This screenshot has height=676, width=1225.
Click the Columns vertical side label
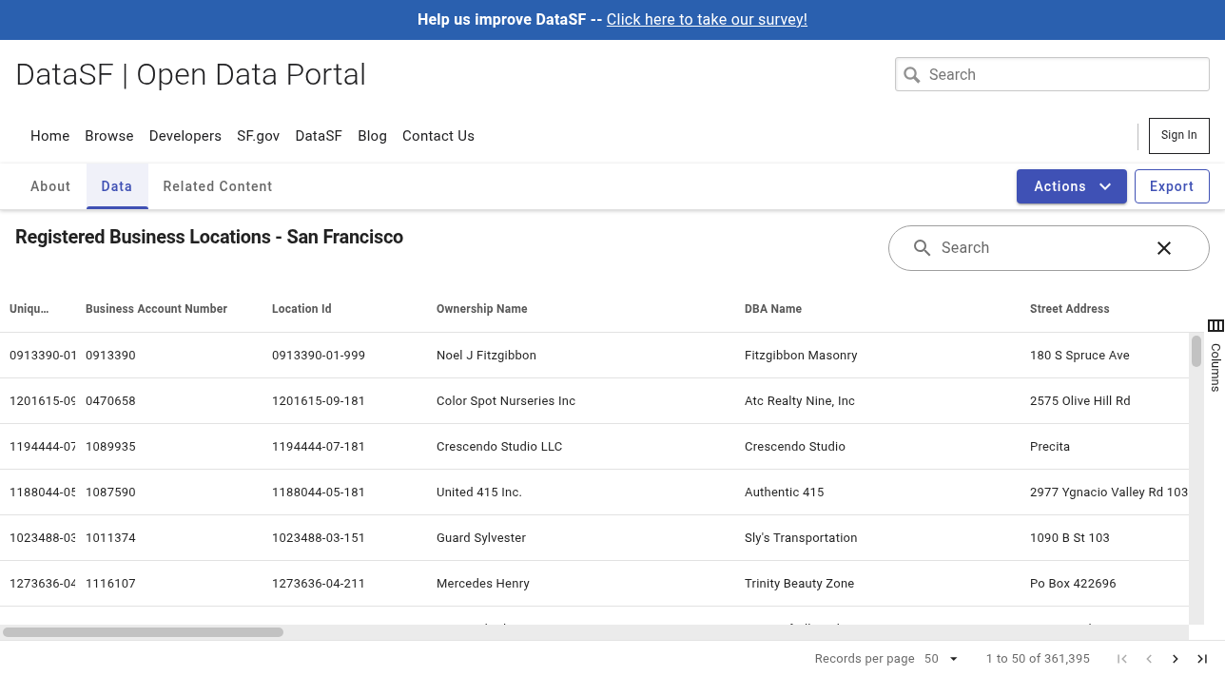[1215, 368]
